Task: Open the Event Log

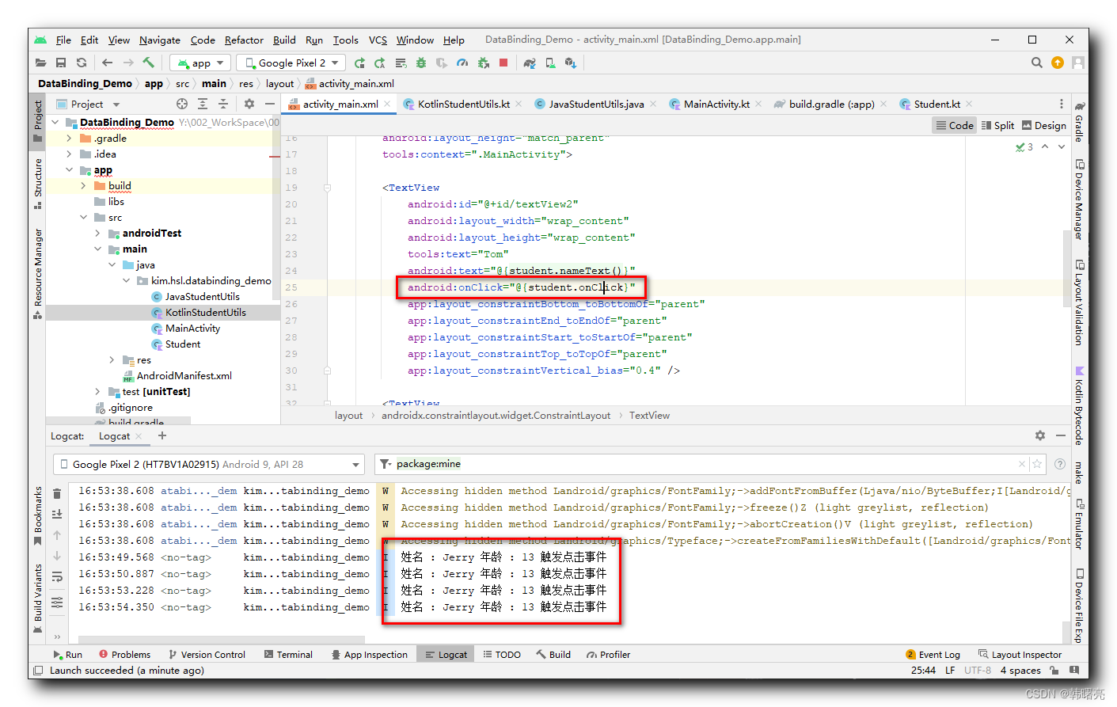Action: click(x=933, y=655)
